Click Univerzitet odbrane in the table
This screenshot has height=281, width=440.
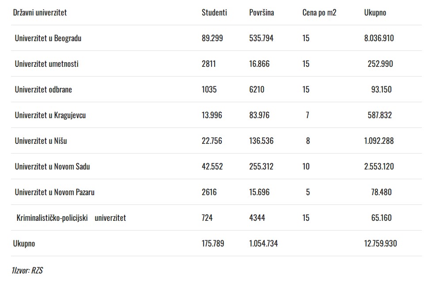(43, 89)
